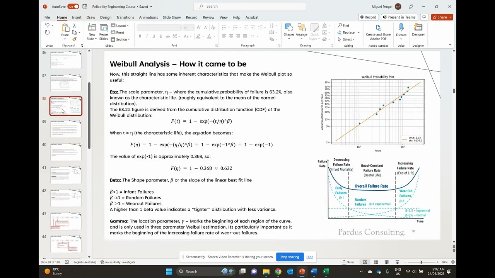Open the File menu
Viewport: 495px width, 278px height.
[x=47, y=17]
